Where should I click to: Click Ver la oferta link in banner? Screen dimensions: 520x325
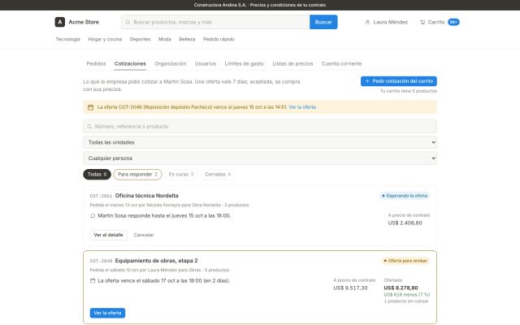click(x=302, y=107)
